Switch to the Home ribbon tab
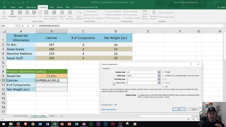226x127 pixels. (x=13, y=7)
